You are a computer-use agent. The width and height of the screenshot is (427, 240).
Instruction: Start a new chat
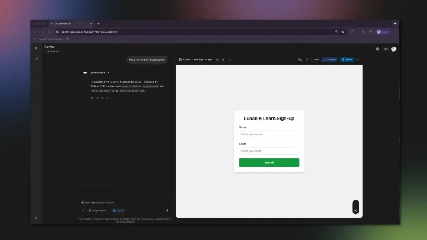click(36, 59)
